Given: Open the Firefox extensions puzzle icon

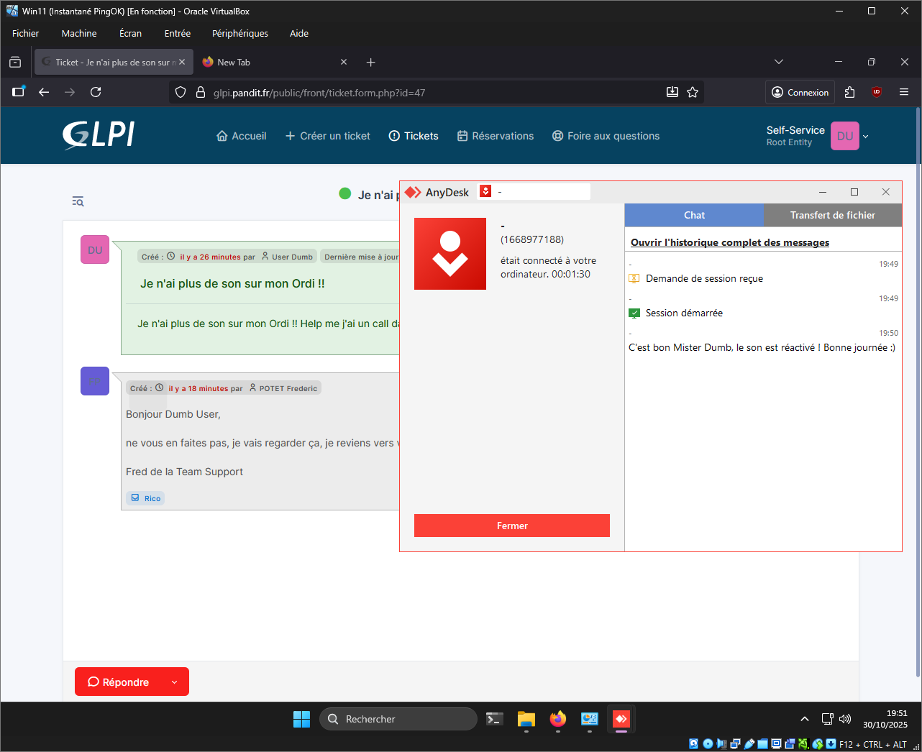Looking at the screenshot, I should pyautogui.click(x=849, y=92).
